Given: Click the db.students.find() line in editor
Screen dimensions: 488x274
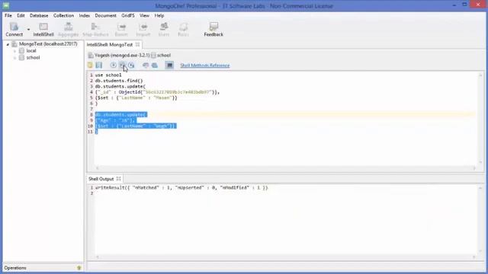Looking at the screenshot, I should 119,81.
